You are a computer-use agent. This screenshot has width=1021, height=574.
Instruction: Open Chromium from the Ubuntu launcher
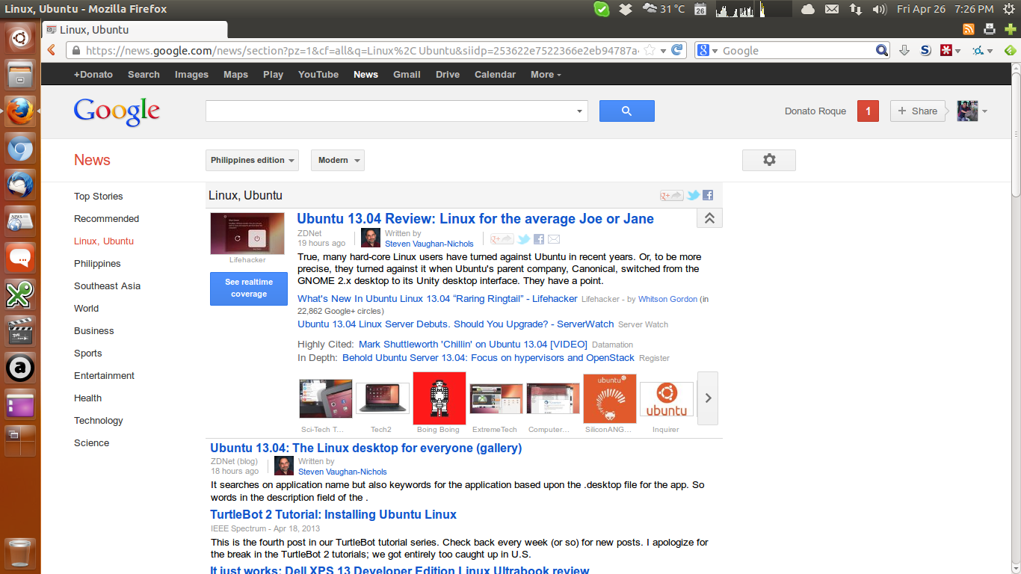[20, 149]
